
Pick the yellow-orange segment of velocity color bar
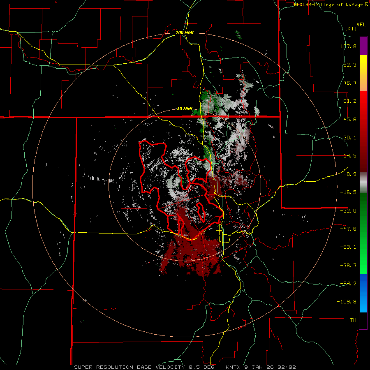tap(363, 73)
